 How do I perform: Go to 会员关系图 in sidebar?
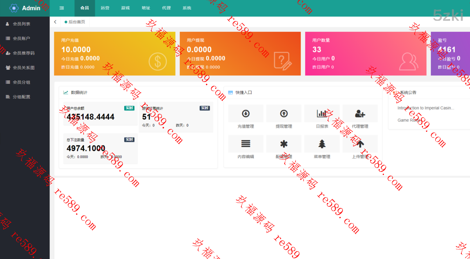(x=24, y=68)
